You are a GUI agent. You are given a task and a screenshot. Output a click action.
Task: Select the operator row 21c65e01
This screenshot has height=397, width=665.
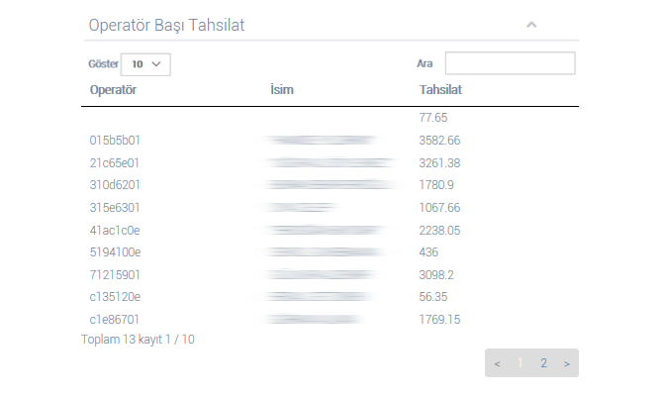click(x=330, y=163)
